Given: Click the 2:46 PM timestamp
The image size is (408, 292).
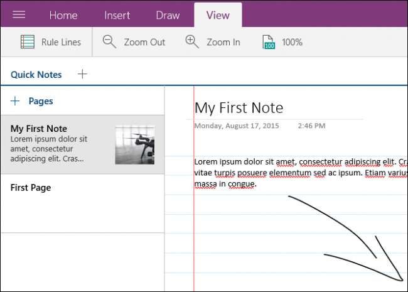Looking at the screenshot, I should (311, 126).
